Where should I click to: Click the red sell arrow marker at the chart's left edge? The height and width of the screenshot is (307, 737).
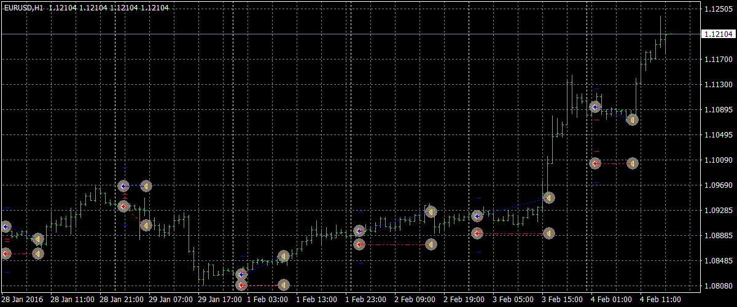tap(6, 253)
